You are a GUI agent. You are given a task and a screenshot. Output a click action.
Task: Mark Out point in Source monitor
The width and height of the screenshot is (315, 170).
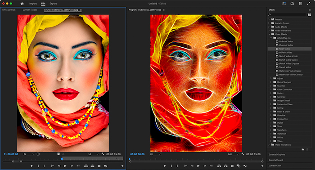click(x=44, y=166)
